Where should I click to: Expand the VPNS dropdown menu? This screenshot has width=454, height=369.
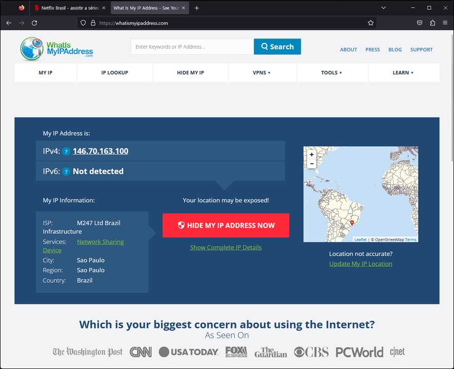pos(262,73)
